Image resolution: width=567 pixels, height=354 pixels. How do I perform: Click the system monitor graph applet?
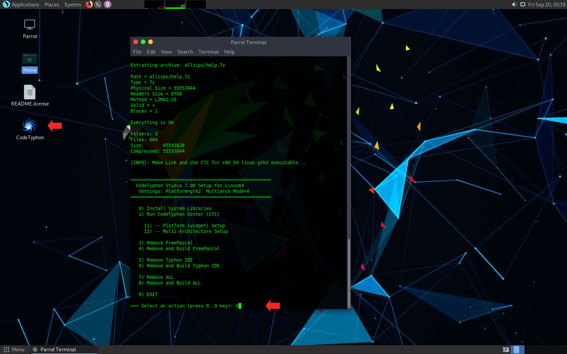click(175, 4)
